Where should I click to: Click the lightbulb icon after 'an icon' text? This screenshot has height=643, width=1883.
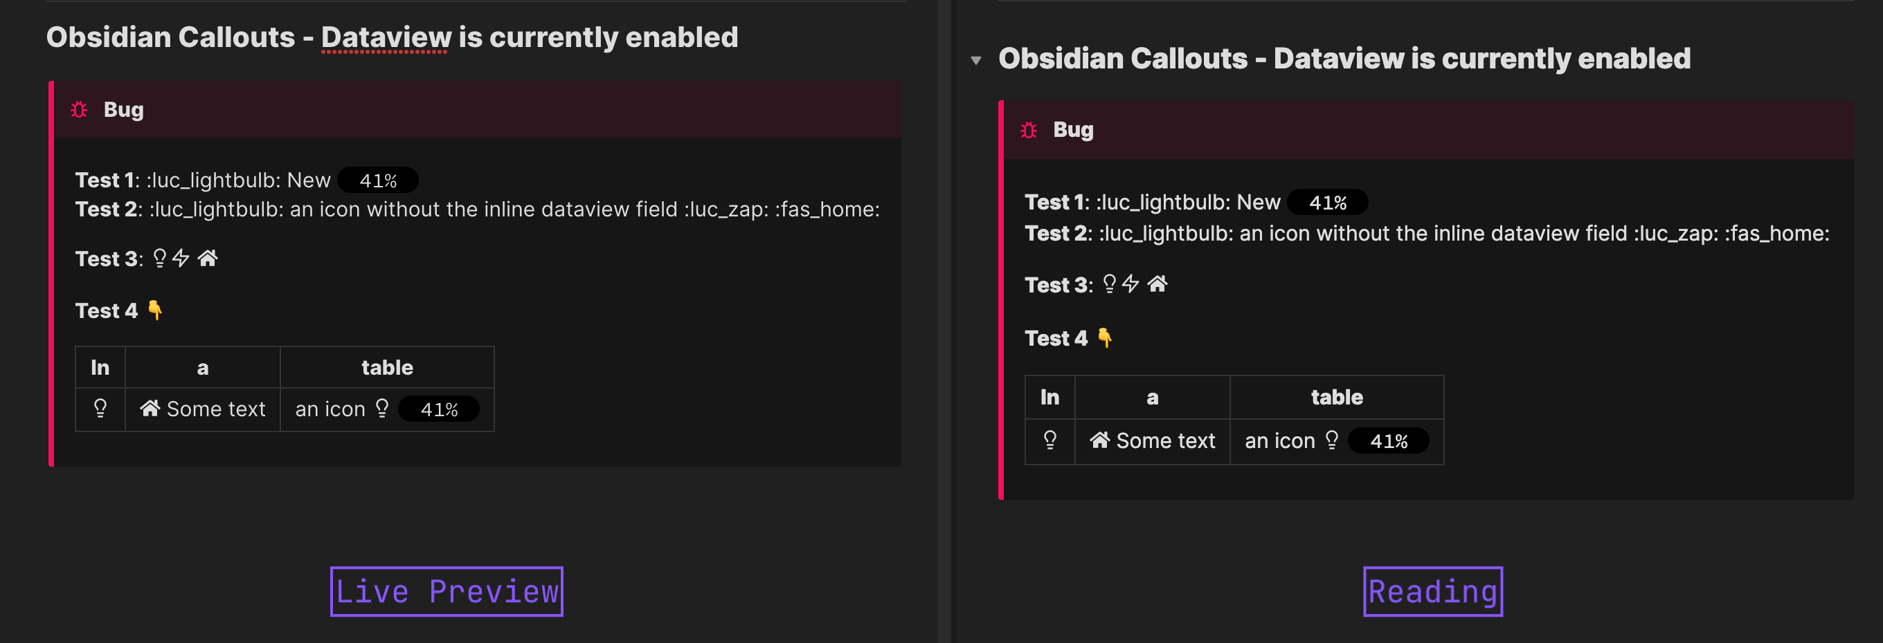point(383,409)
